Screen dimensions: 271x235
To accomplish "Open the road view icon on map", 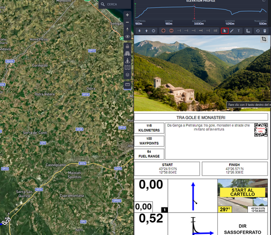I will 127,54.
